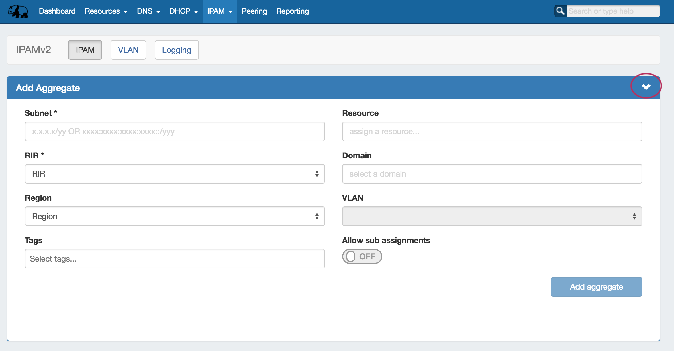
Task: Switch to the Logging tab
Action: pyautogui.click(x=177, y=50)
